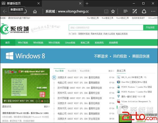Click the address bar showing xitongcheng.cc
158x123 pixels.
(x=67, y=11)
